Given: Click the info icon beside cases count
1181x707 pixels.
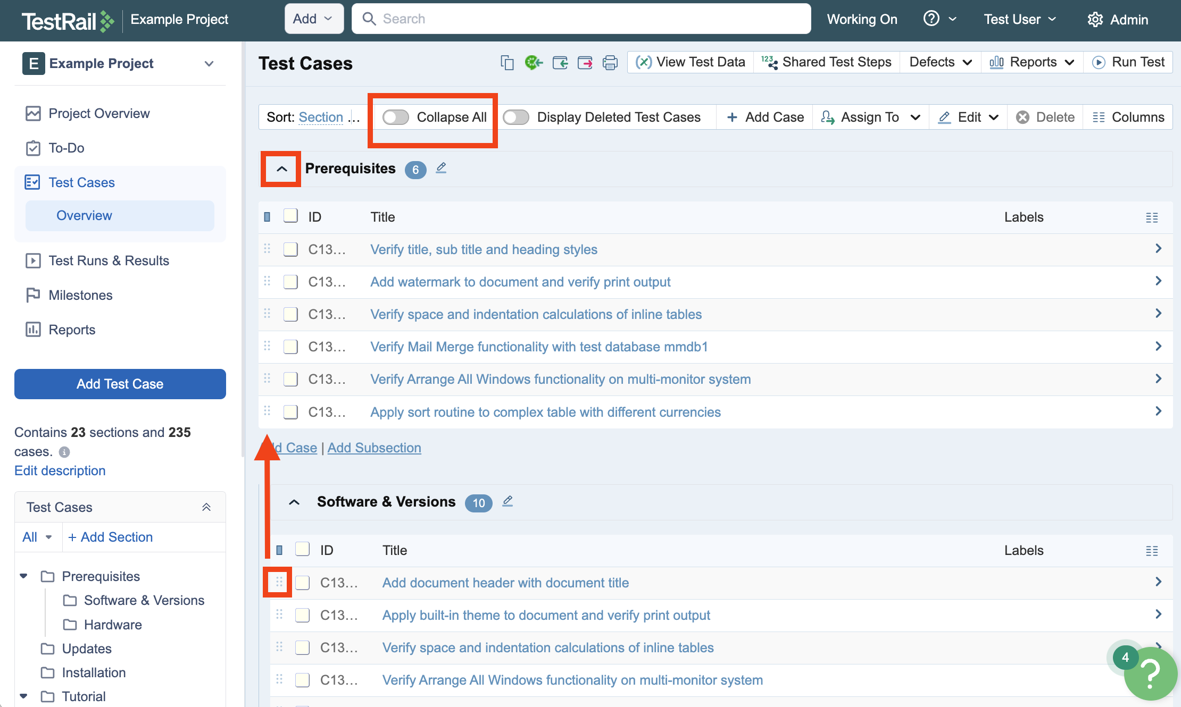Looking at the screenshot, I should [64, 452].
